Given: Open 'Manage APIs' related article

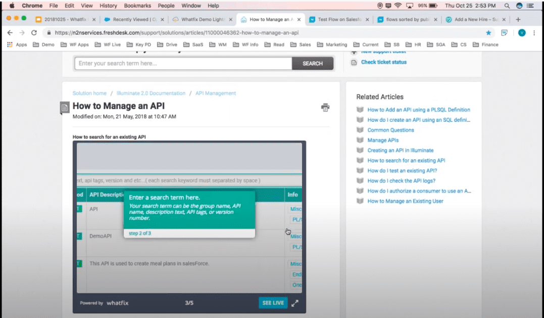Looking at the screenshot, I should pos(383,140).
